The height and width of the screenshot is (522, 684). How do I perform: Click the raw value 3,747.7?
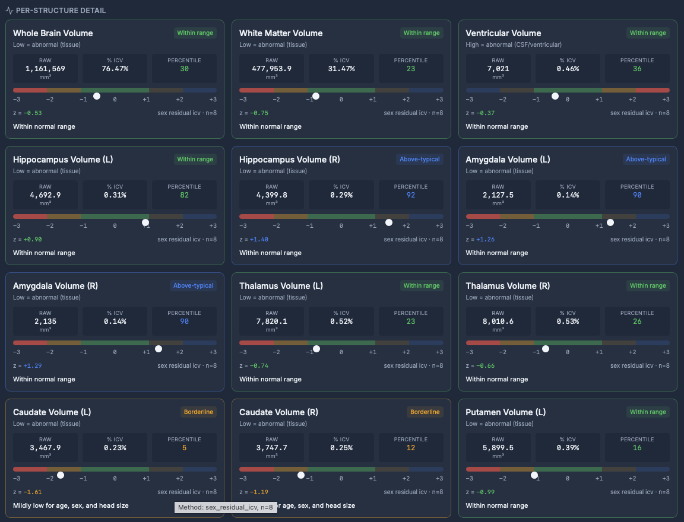click(x=272, y=448)
